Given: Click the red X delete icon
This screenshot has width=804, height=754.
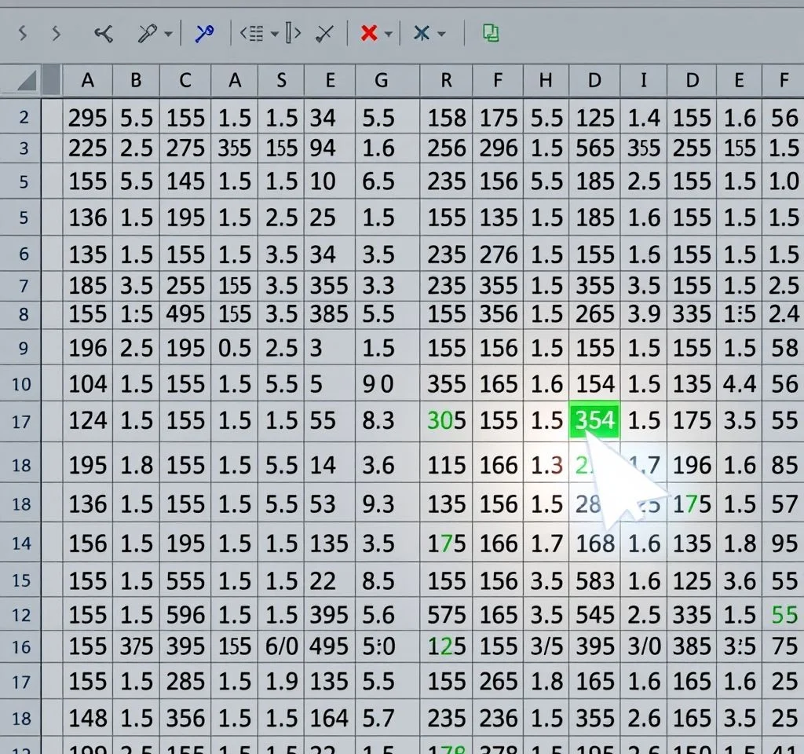Looking at the screenshot, I should (x=368, y=33).
